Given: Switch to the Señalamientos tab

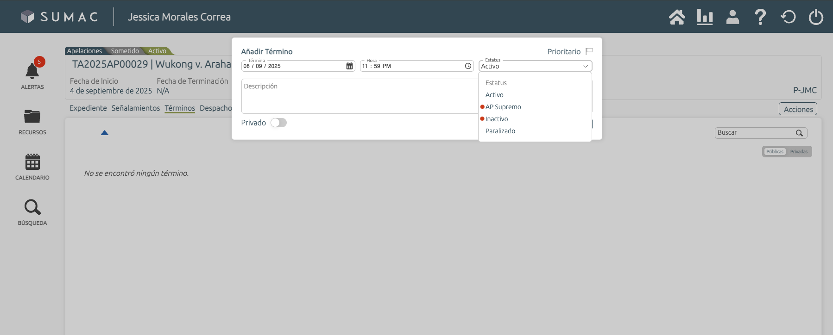Looking at the screenshot, I should click(136, 108).
